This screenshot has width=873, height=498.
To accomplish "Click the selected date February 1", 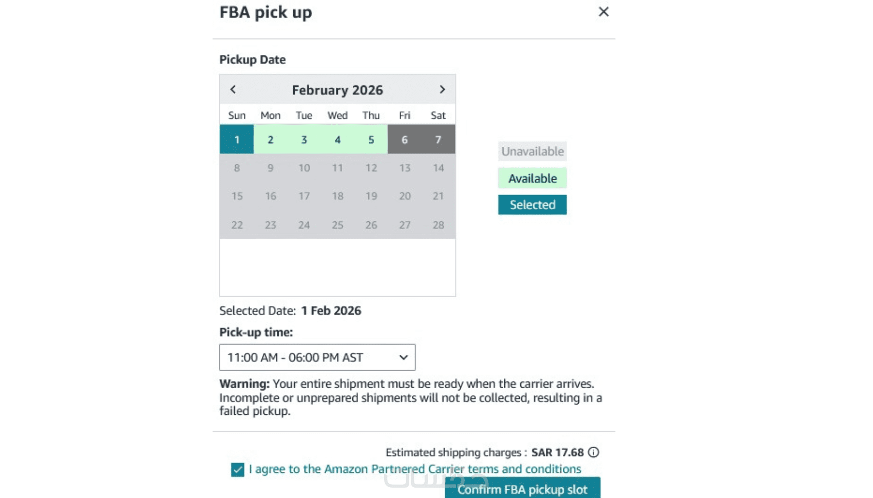I will (x=237, y=140).
